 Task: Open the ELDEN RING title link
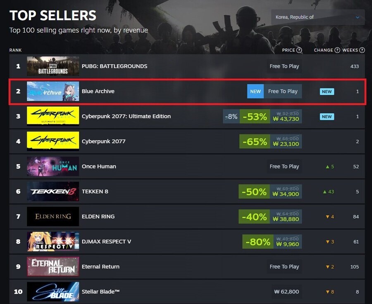pyautogui.click(x=98, y=217)
